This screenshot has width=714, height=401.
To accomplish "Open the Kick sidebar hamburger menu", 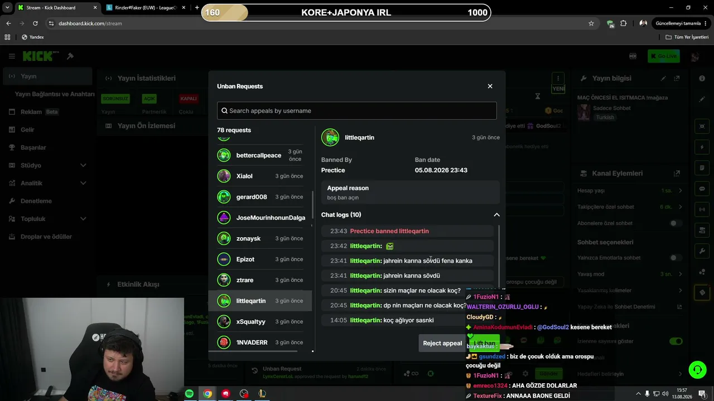I will point(12,56).
